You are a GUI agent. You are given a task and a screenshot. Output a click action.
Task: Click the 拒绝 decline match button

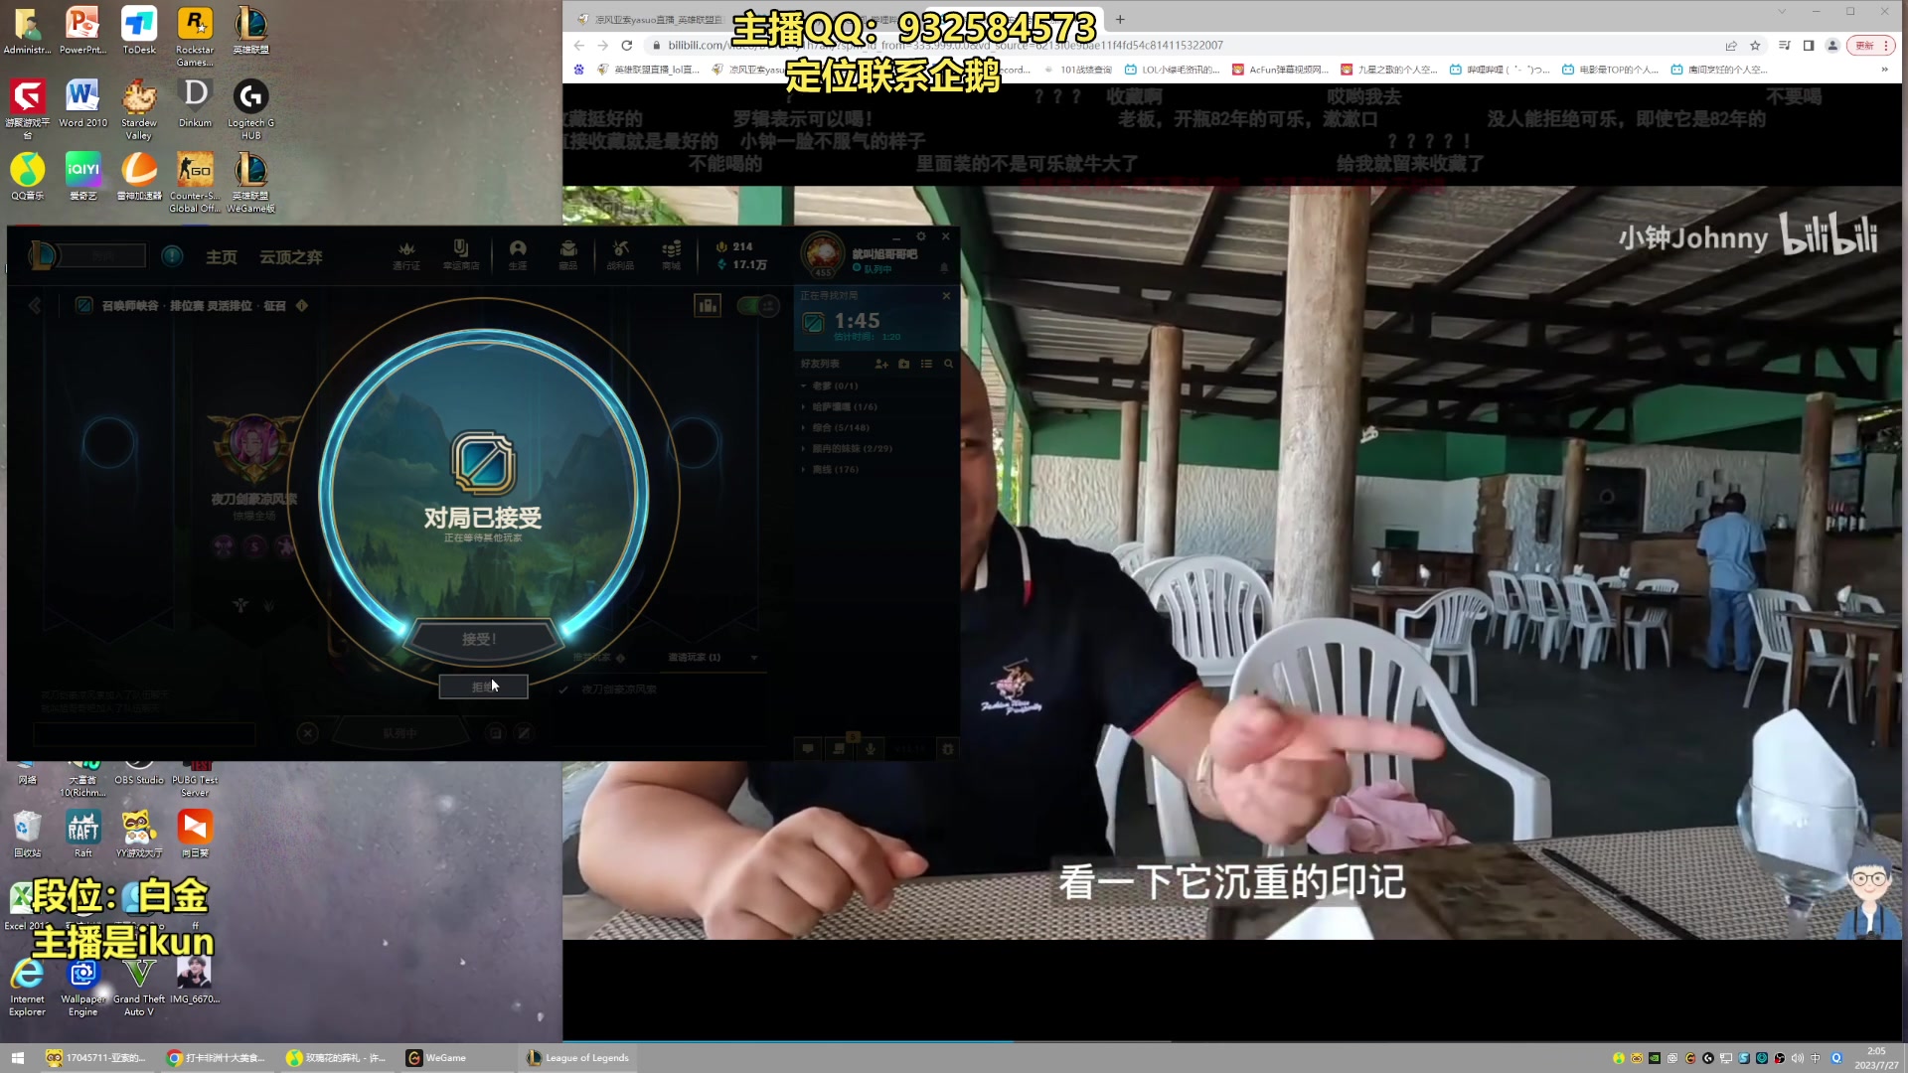pyautogui.click(x=483, y=687)
